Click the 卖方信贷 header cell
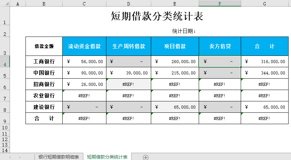Image resolution: width=291 pixels, height=160 pixels. point(220,46)
